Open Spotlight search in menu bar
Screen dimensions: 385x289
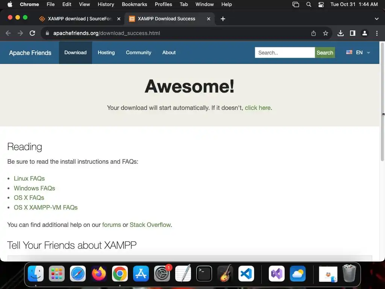coord(309,5)
